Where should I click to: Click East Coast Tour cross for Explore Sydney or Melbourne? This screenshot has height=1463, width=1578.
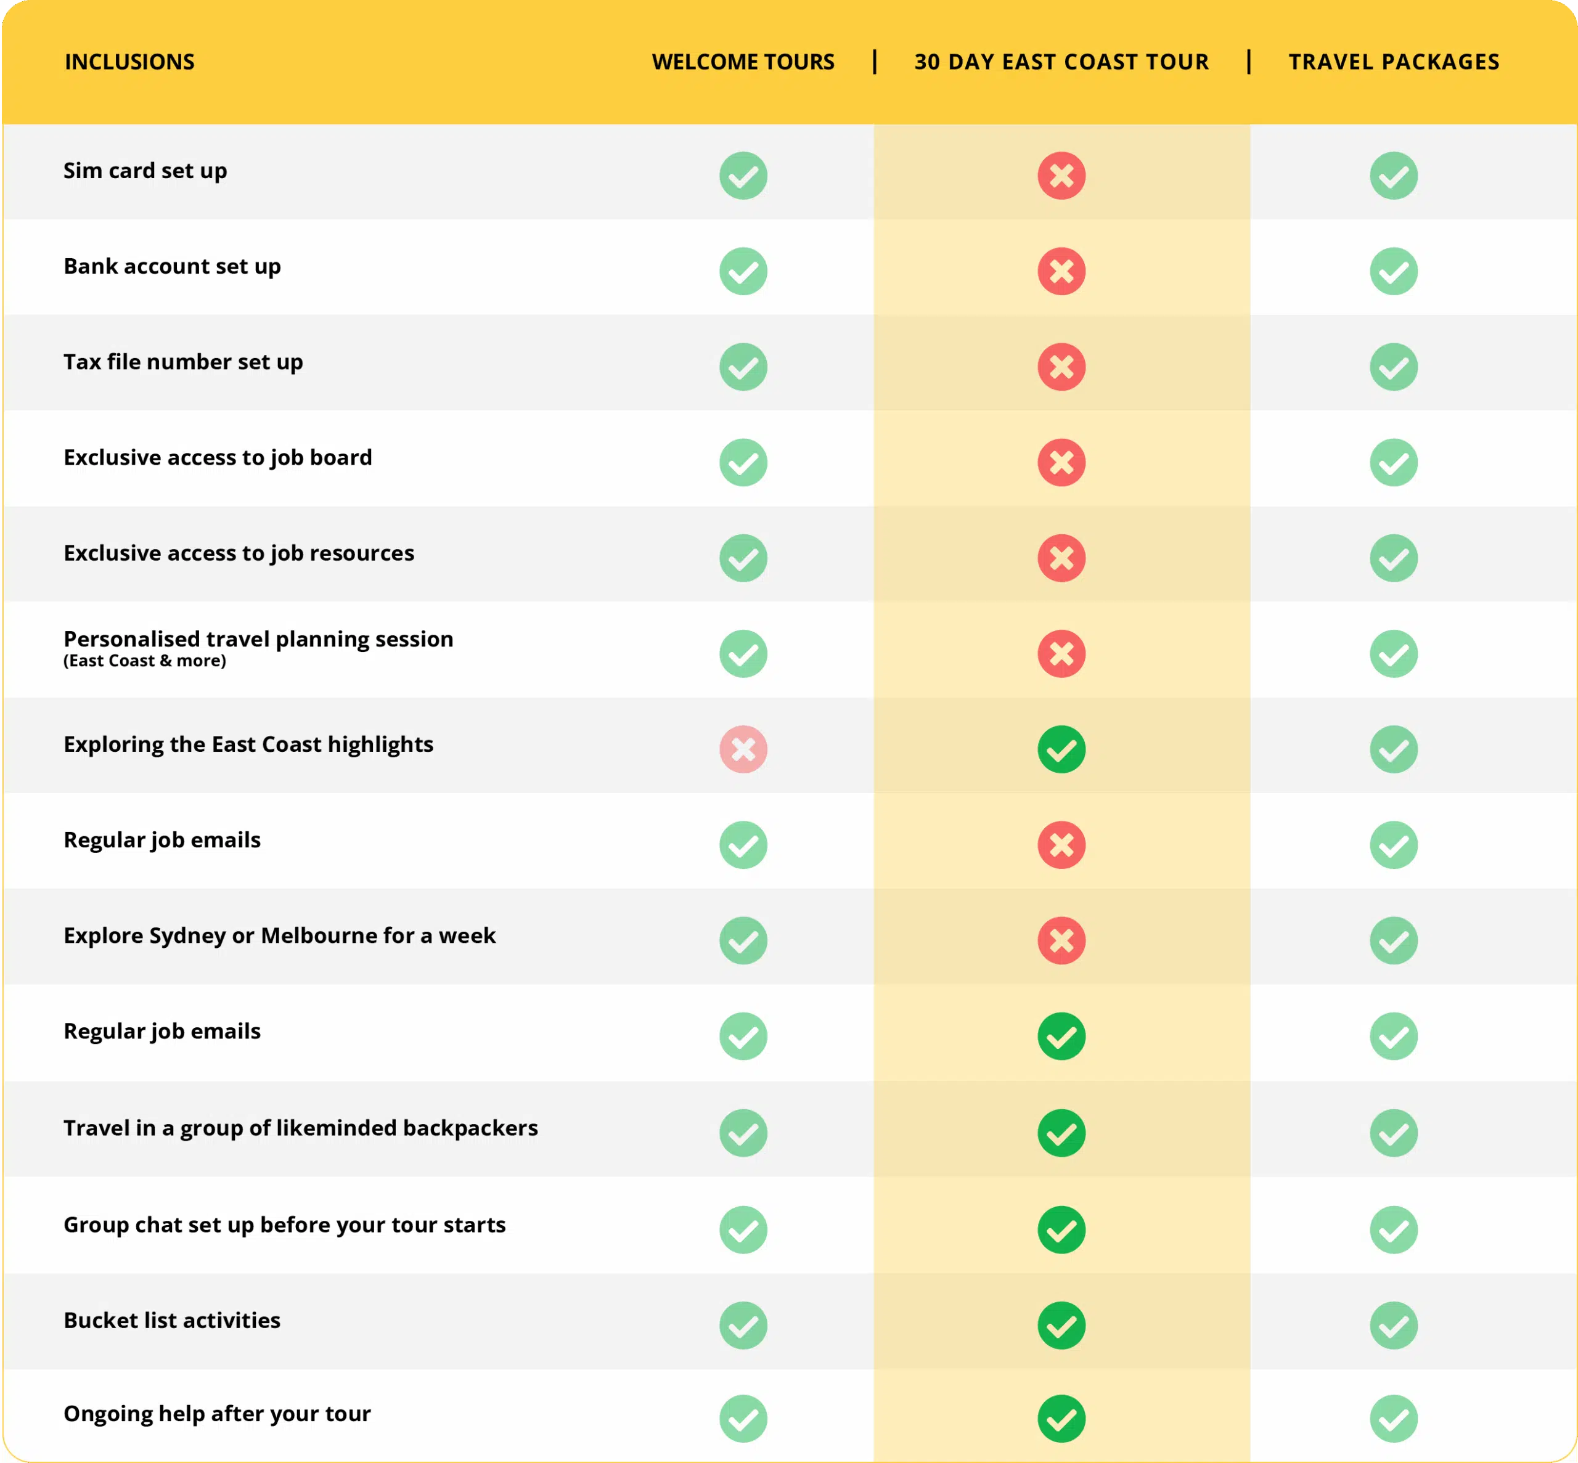(x=1061, y=940)
